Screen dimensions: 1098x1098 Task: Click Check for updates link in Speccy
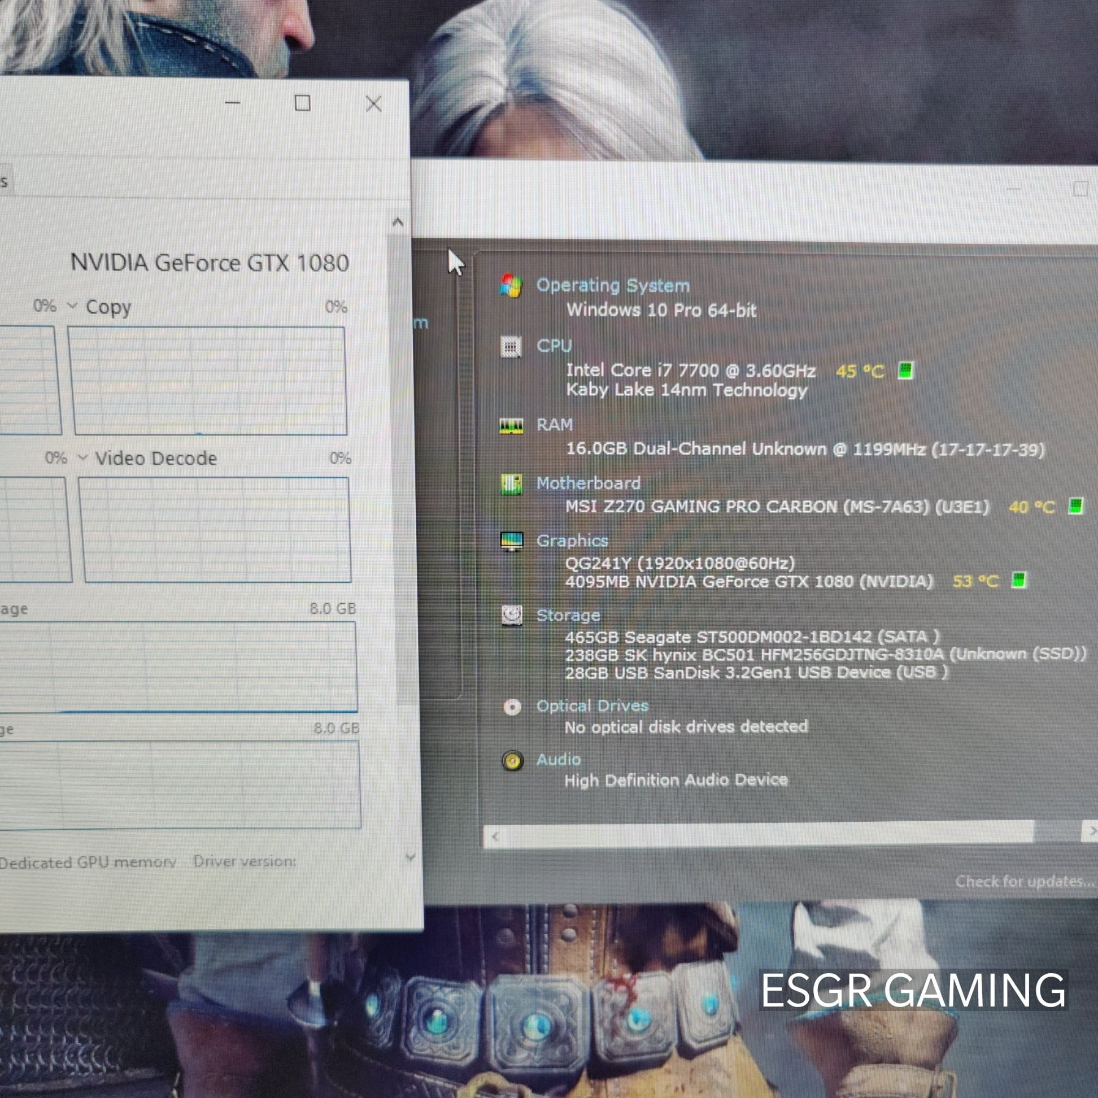(x=1024, y=881)
